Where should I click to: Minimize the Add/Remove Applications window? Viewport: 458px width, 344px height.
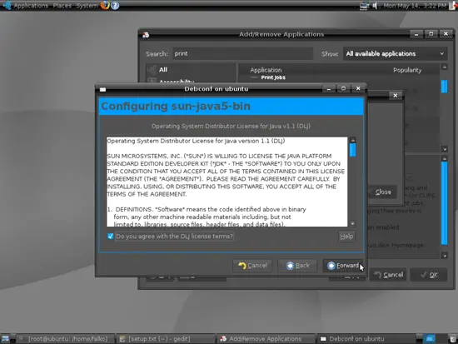click(x=416, y=34)
